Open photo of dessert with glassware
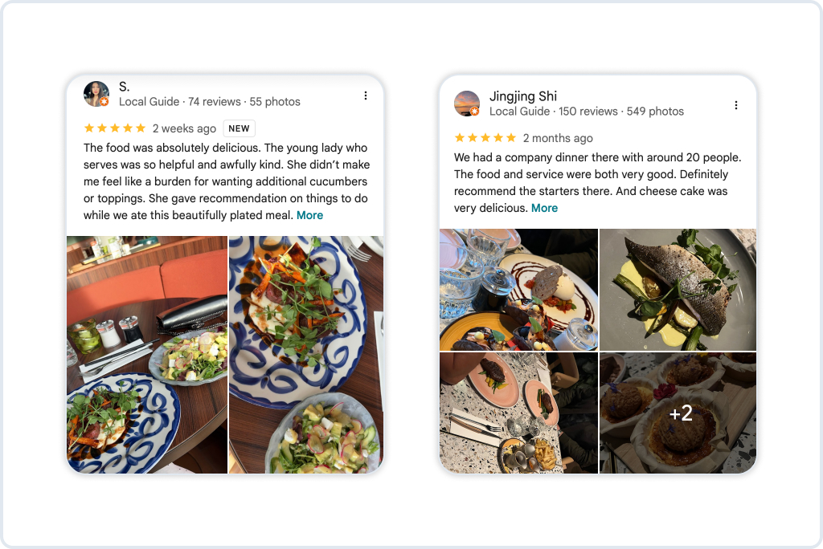Viewport: 823px width, 549px height. coord(518,290)
